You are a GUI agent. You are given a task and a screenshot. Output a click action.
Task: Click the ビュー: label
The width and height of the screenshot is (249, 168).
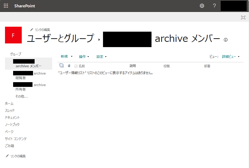point(214,57)
